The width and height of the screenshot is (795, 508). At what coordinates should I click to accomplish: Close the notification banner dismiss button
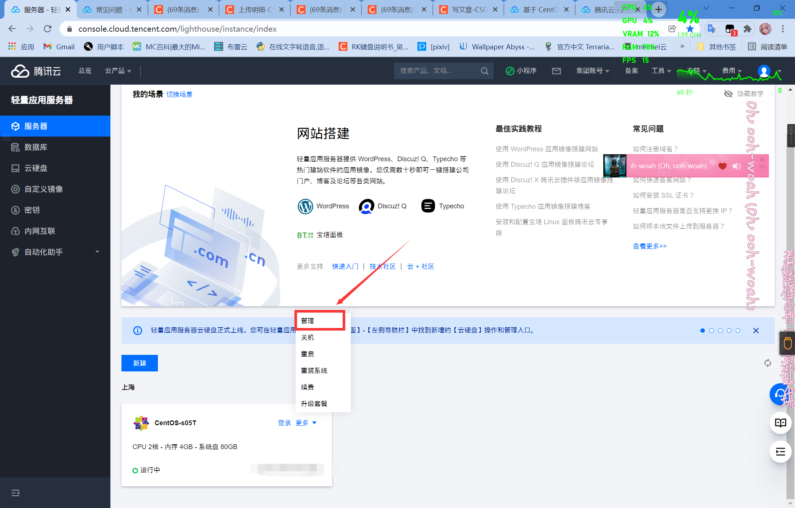pyautogui.click(x=757, y=330)
